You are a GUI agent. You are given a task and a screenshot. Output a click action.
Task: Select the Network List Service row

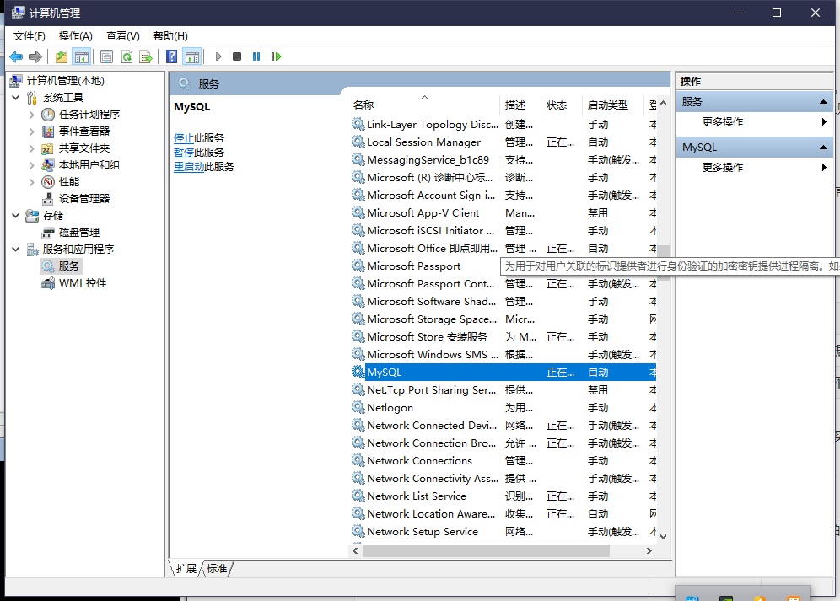503,496
